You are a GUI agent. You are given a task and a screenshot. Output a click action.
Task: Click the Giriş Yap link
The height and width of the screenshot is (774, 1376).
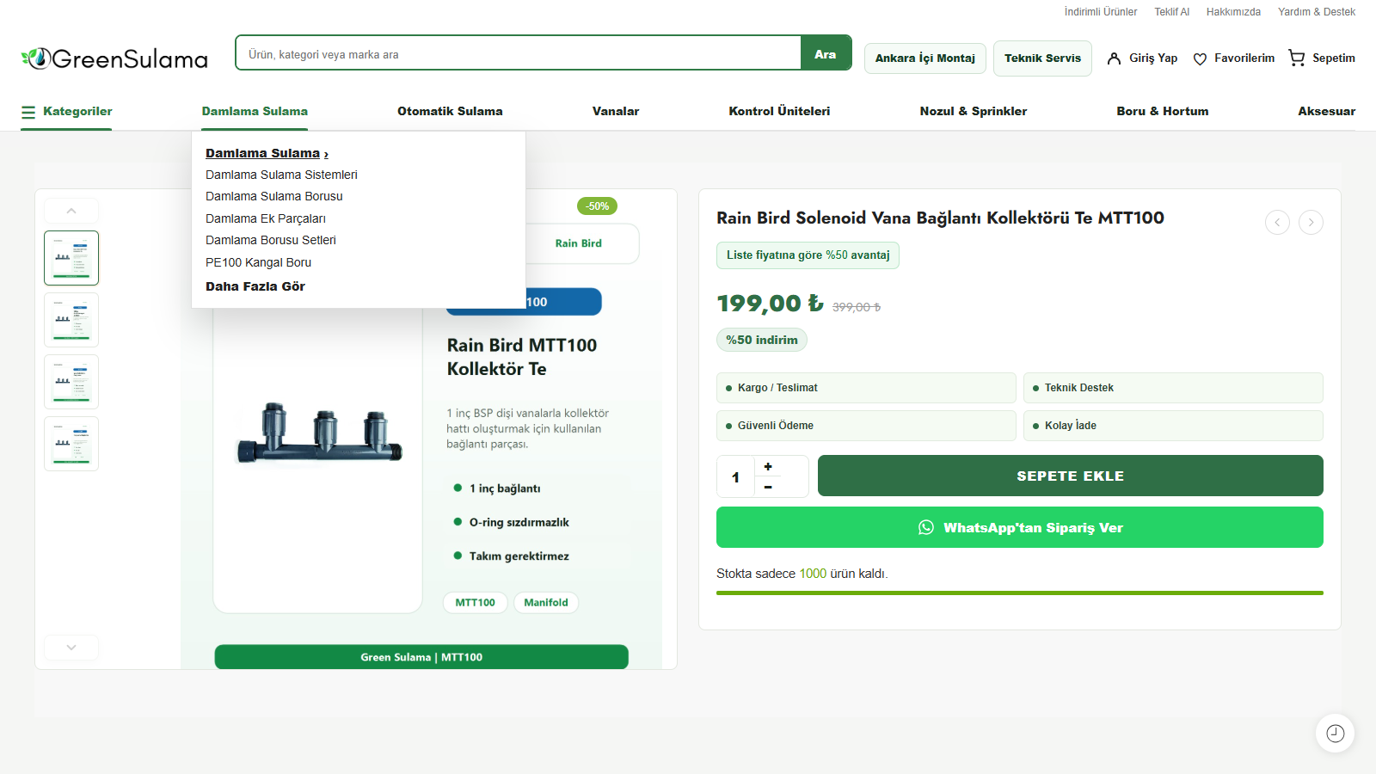click(1153, 58)
